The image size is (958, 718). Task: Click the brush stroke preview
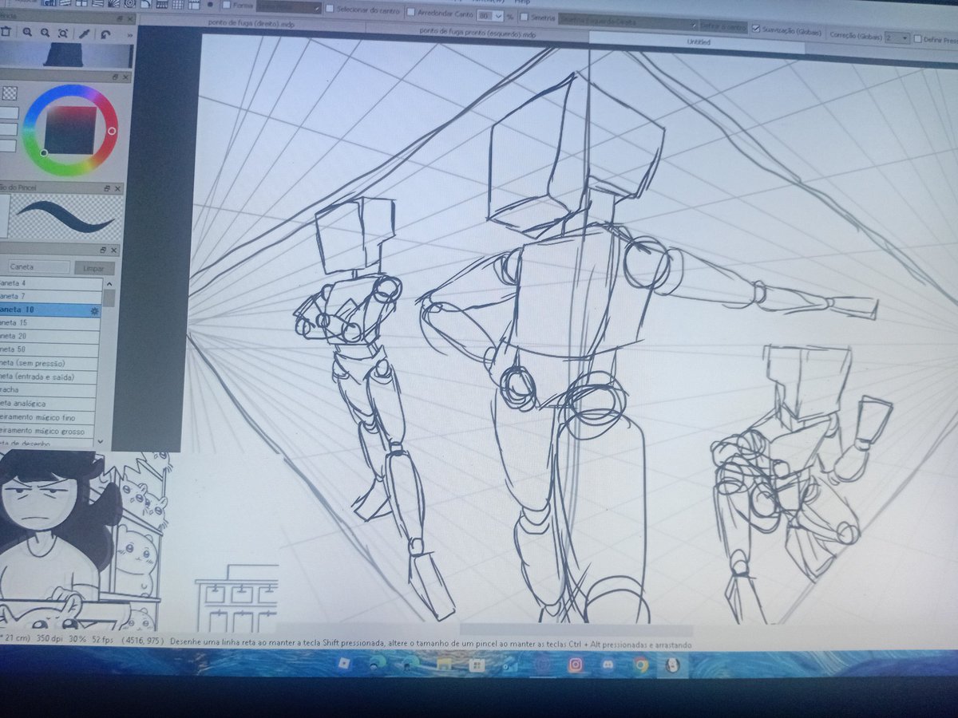pos(64,217)
